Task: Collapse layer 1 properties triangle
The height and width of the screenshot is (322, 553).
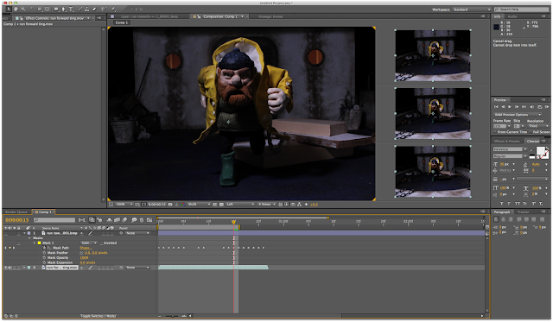Action: pyautogui.click(x=24, y=233)
